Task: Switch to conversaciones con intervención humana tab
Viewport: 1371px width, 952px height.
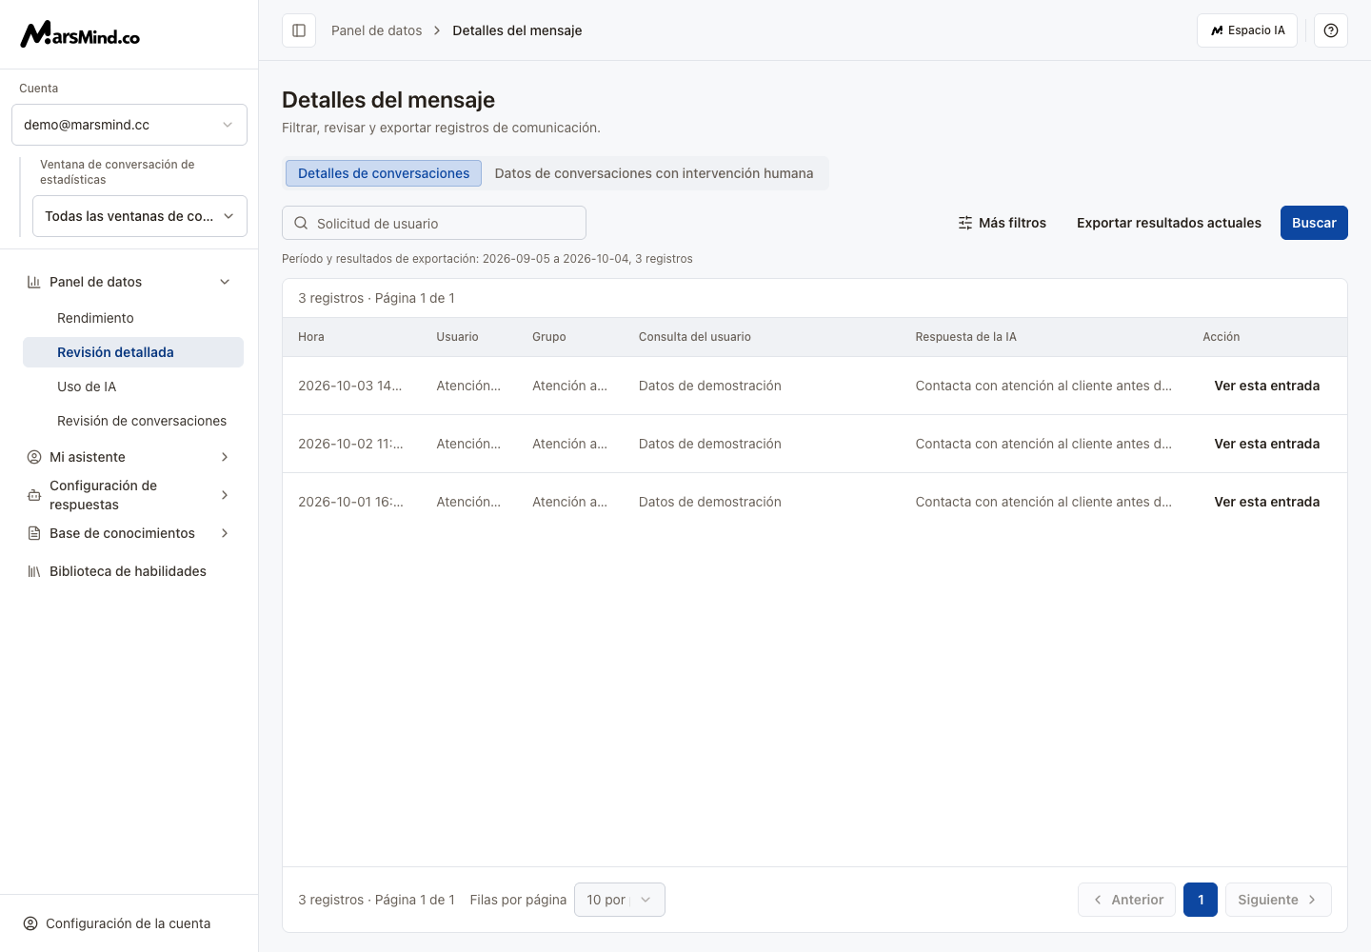Action: 654,173
